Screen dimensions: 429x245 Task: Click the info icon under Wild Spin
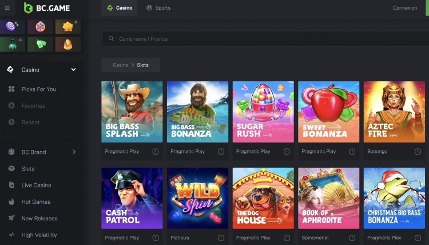[221, 238]
